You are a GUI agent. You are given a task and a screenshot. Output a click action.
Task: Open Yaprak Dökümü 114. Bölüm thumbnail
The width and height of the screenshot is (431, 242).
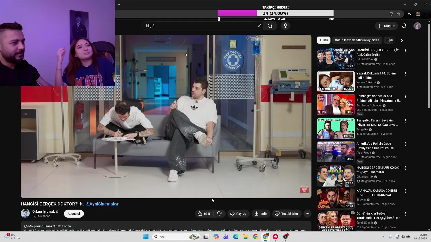pos(336,81)
